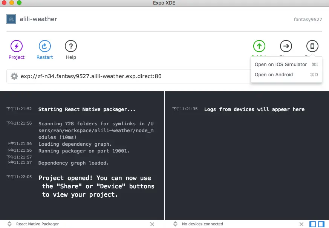Select Open on iOS Simulator
Screen dimensions: 329x228
click(x=286, y=65)
